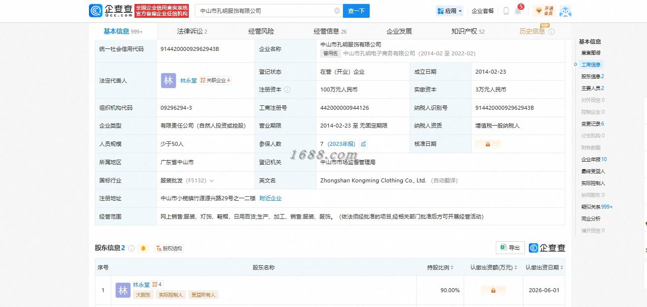Select 疑似关系 999+ in sidebar
This screenshot has width=647, height=307.
click(x=597, y=207)
